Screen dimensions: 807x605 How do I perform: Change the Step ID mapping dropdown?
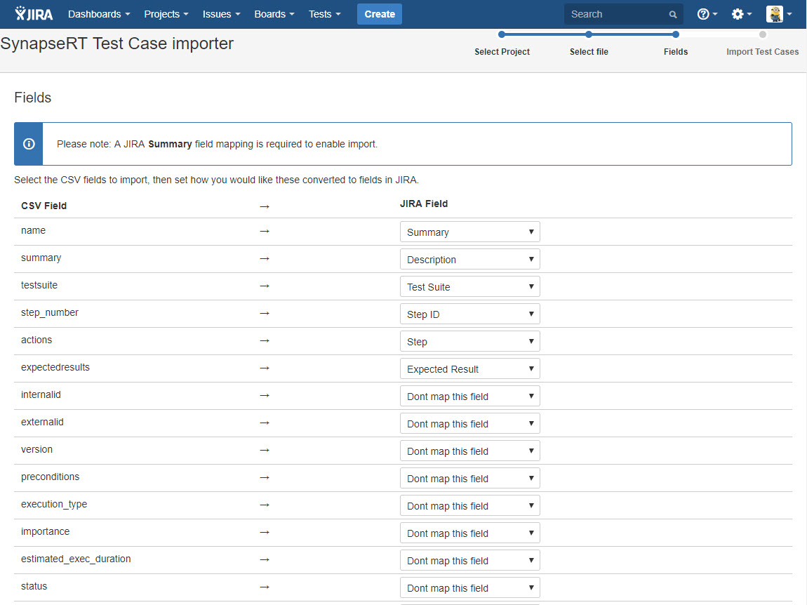[469, 314]
